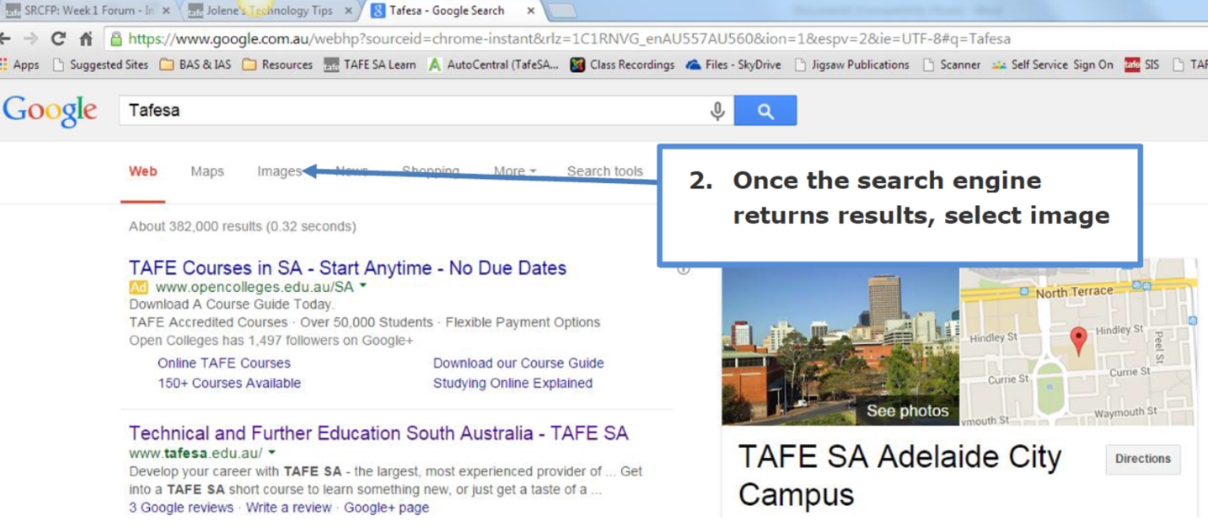Close the Jolene's Technology Tips tab
The image size is (1208, 526).
[348, 11]
